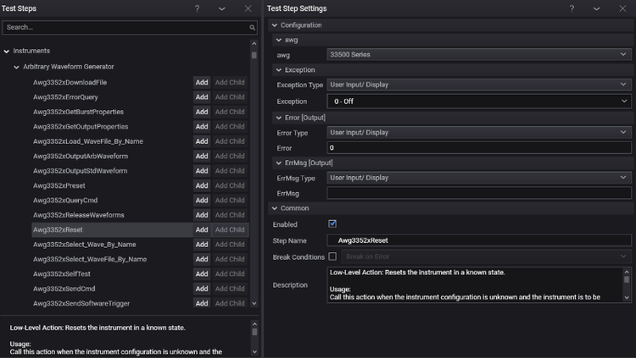Viewport: 636px width, 358px height.
Task: Select the Awg3352xPreset test step
Action: (58, 185)
